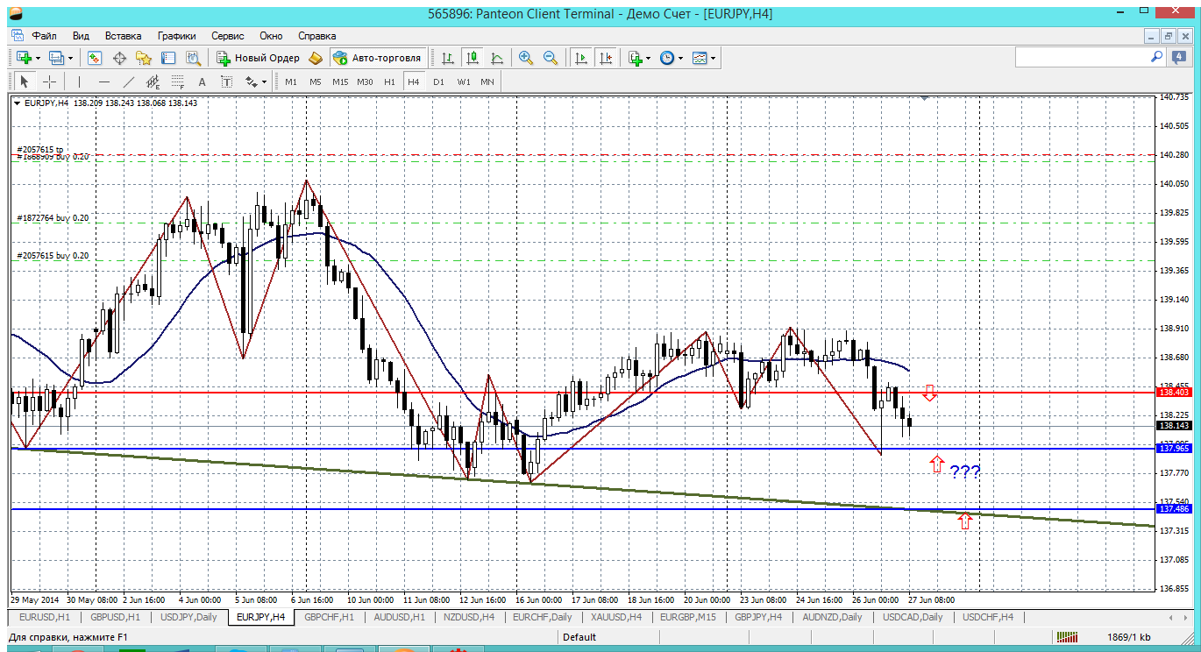Open the Data Window crosshair icon

coord(119,58)
